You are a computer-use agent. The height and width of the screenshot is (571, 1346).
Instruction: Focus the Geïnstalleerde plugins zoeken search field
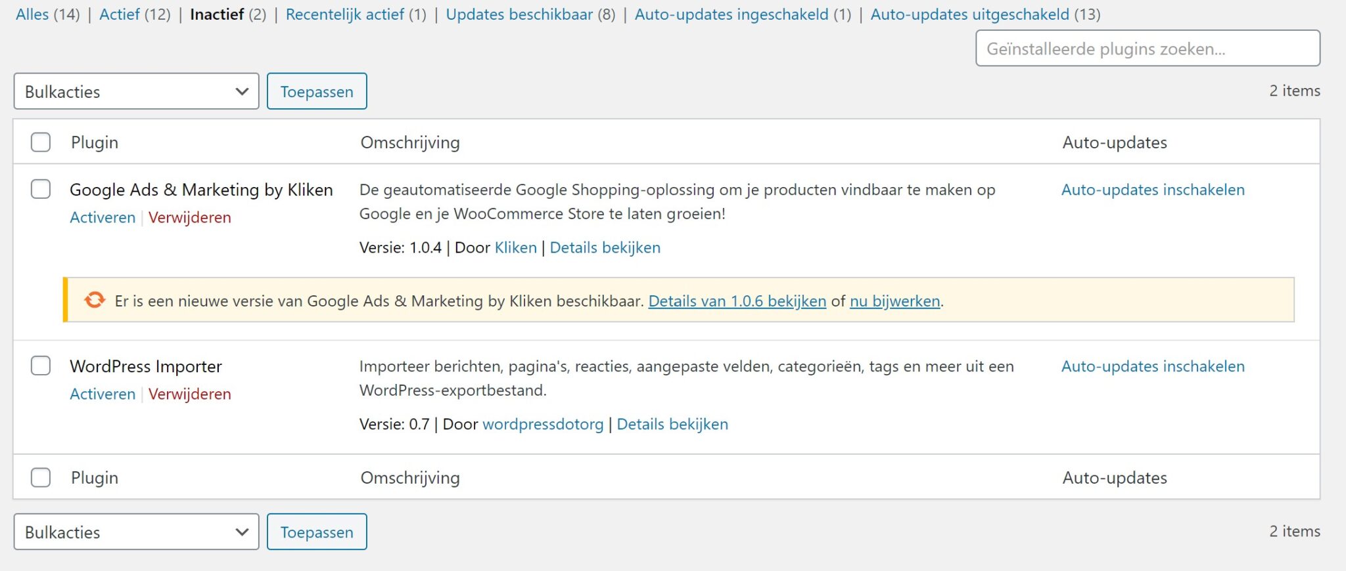1148,48
